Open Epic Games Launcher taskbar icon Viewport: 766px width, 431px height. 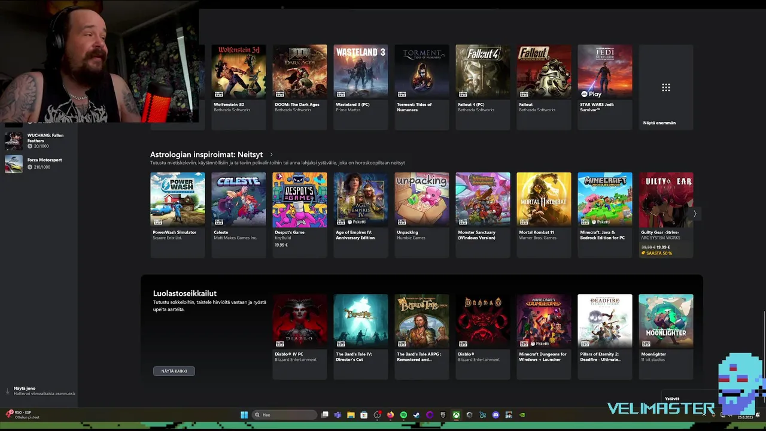pyautogui.click(x=443, y=415)
